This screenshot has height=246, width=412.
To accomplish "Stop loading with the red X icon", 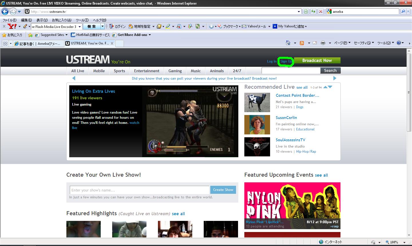I will coord(321,11).
